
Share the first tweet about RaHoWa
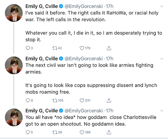click(109, 48)
